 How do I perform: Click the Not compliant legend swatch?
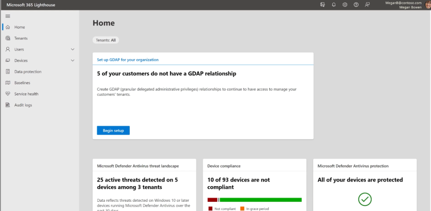coord(210,209)
